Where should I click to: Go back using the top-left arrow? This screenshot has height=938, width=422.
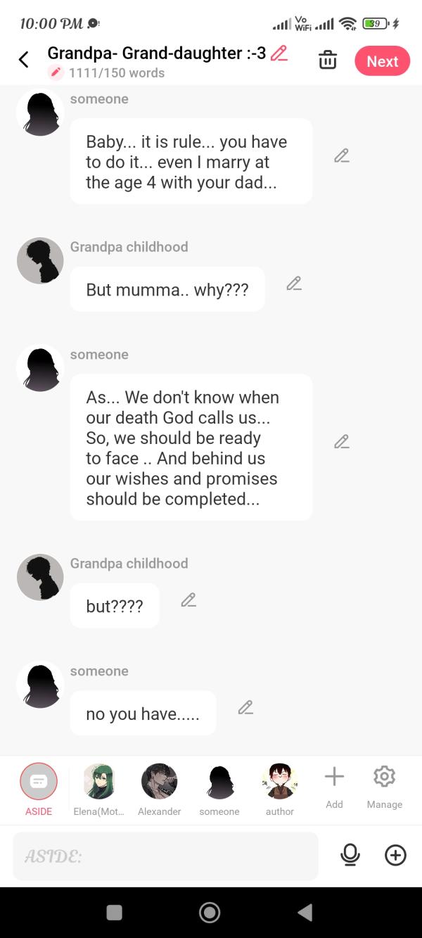(x=23, y=60)
